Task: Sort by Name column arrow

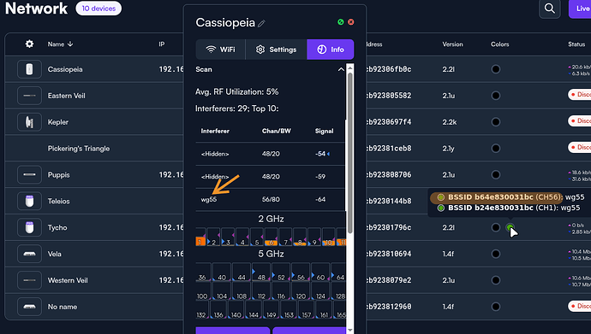Action: pyautogui.click(x=70, y=44)
